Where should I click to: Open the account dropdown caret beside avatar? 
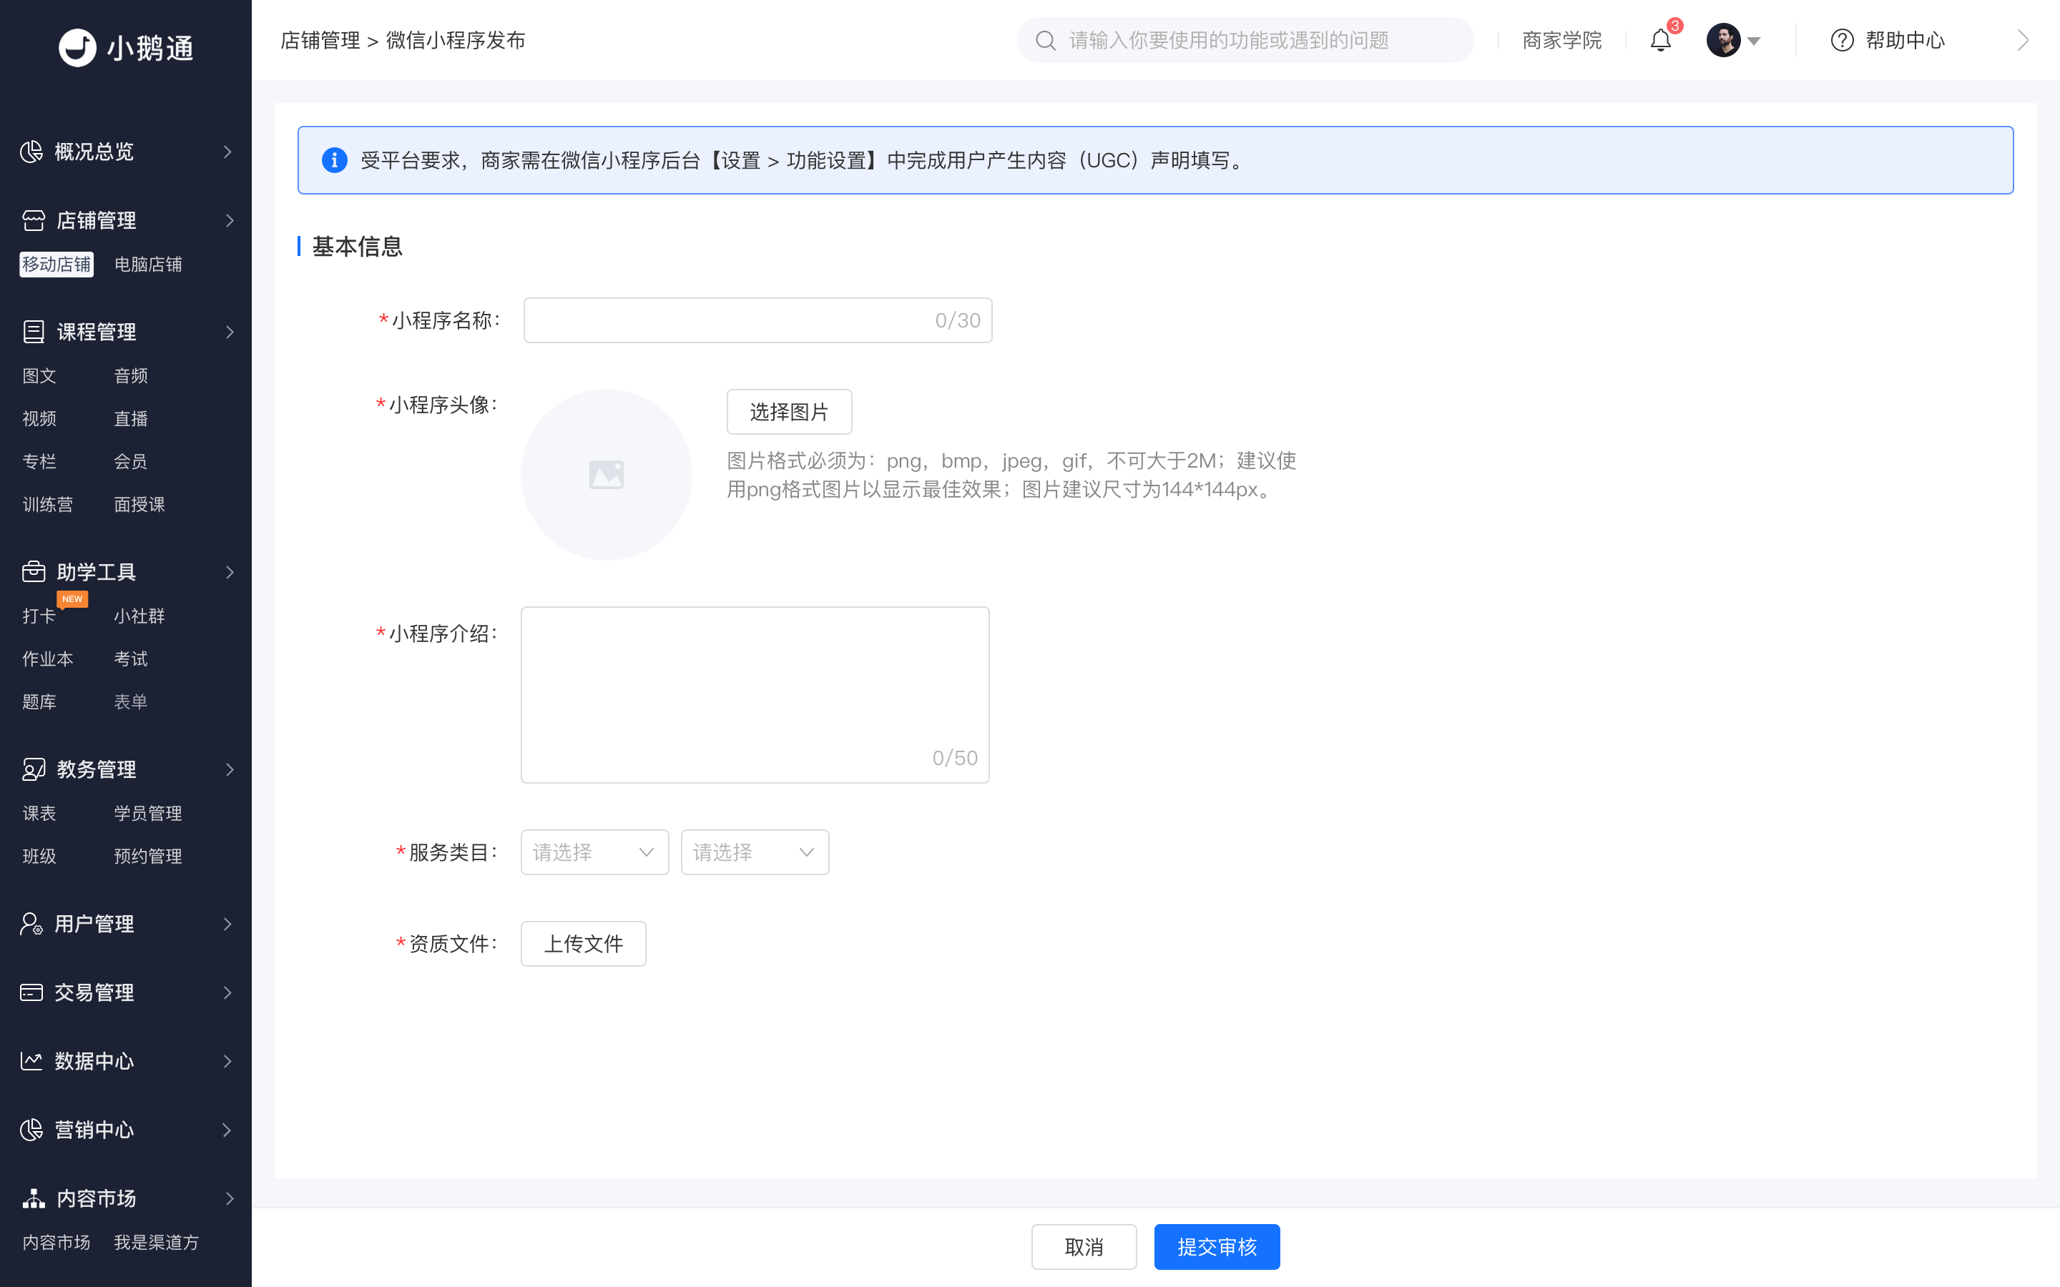(x=1754, y=41)
